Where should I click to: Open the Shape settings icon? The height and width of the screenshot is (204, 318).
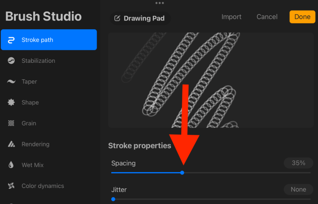(11, 102)
